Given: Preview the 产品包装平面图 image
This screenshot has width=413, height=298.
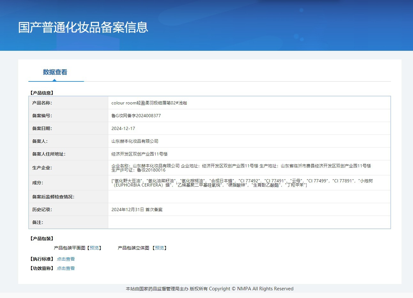Looking at the screenshot, I should [x=94, y=248].
